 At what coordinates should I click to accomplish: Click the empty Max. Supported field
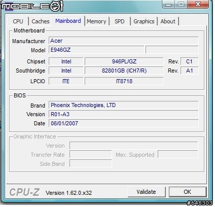point(178,154)
